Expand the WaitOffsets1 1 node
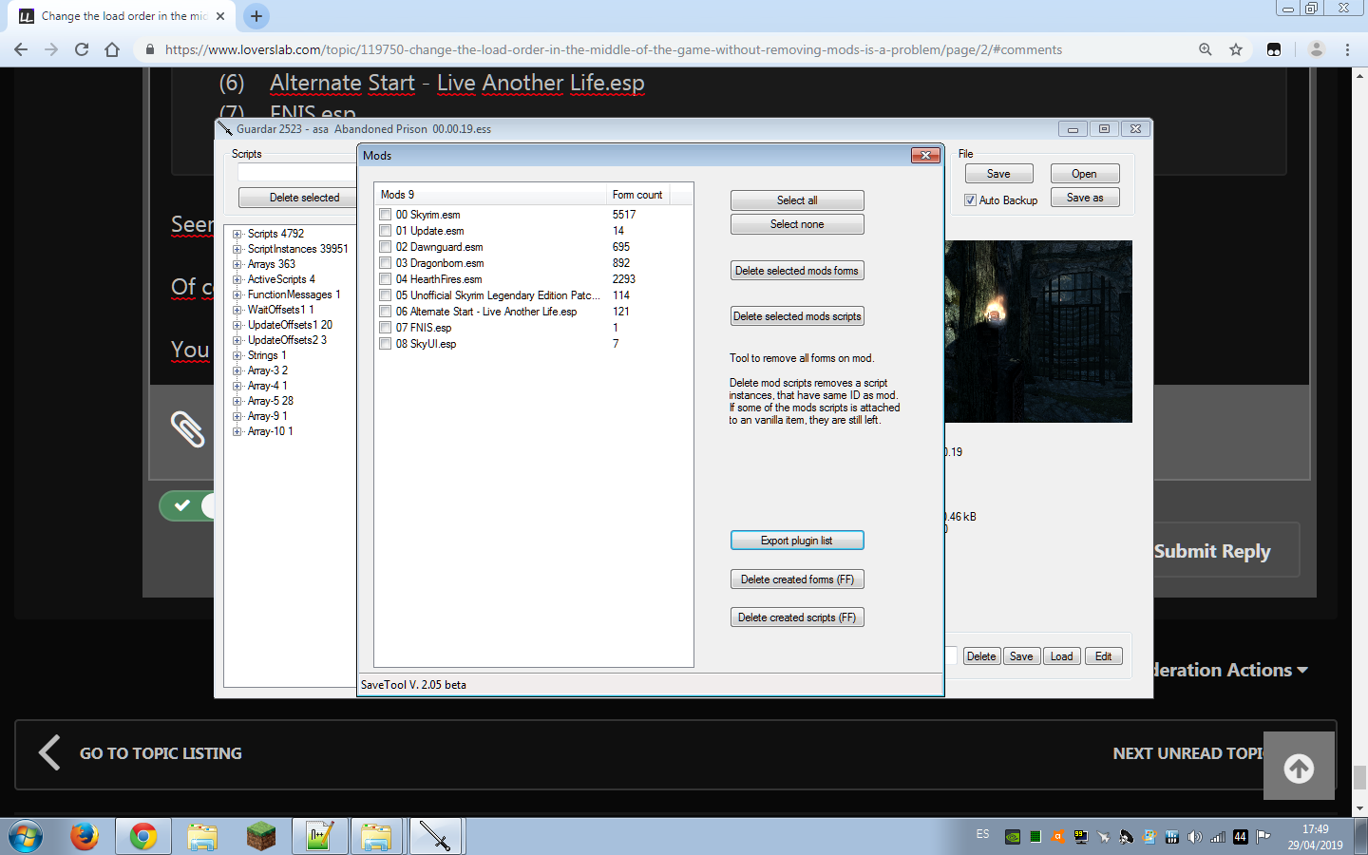This screenshot has width=1368, height=855. pos(237,310)
